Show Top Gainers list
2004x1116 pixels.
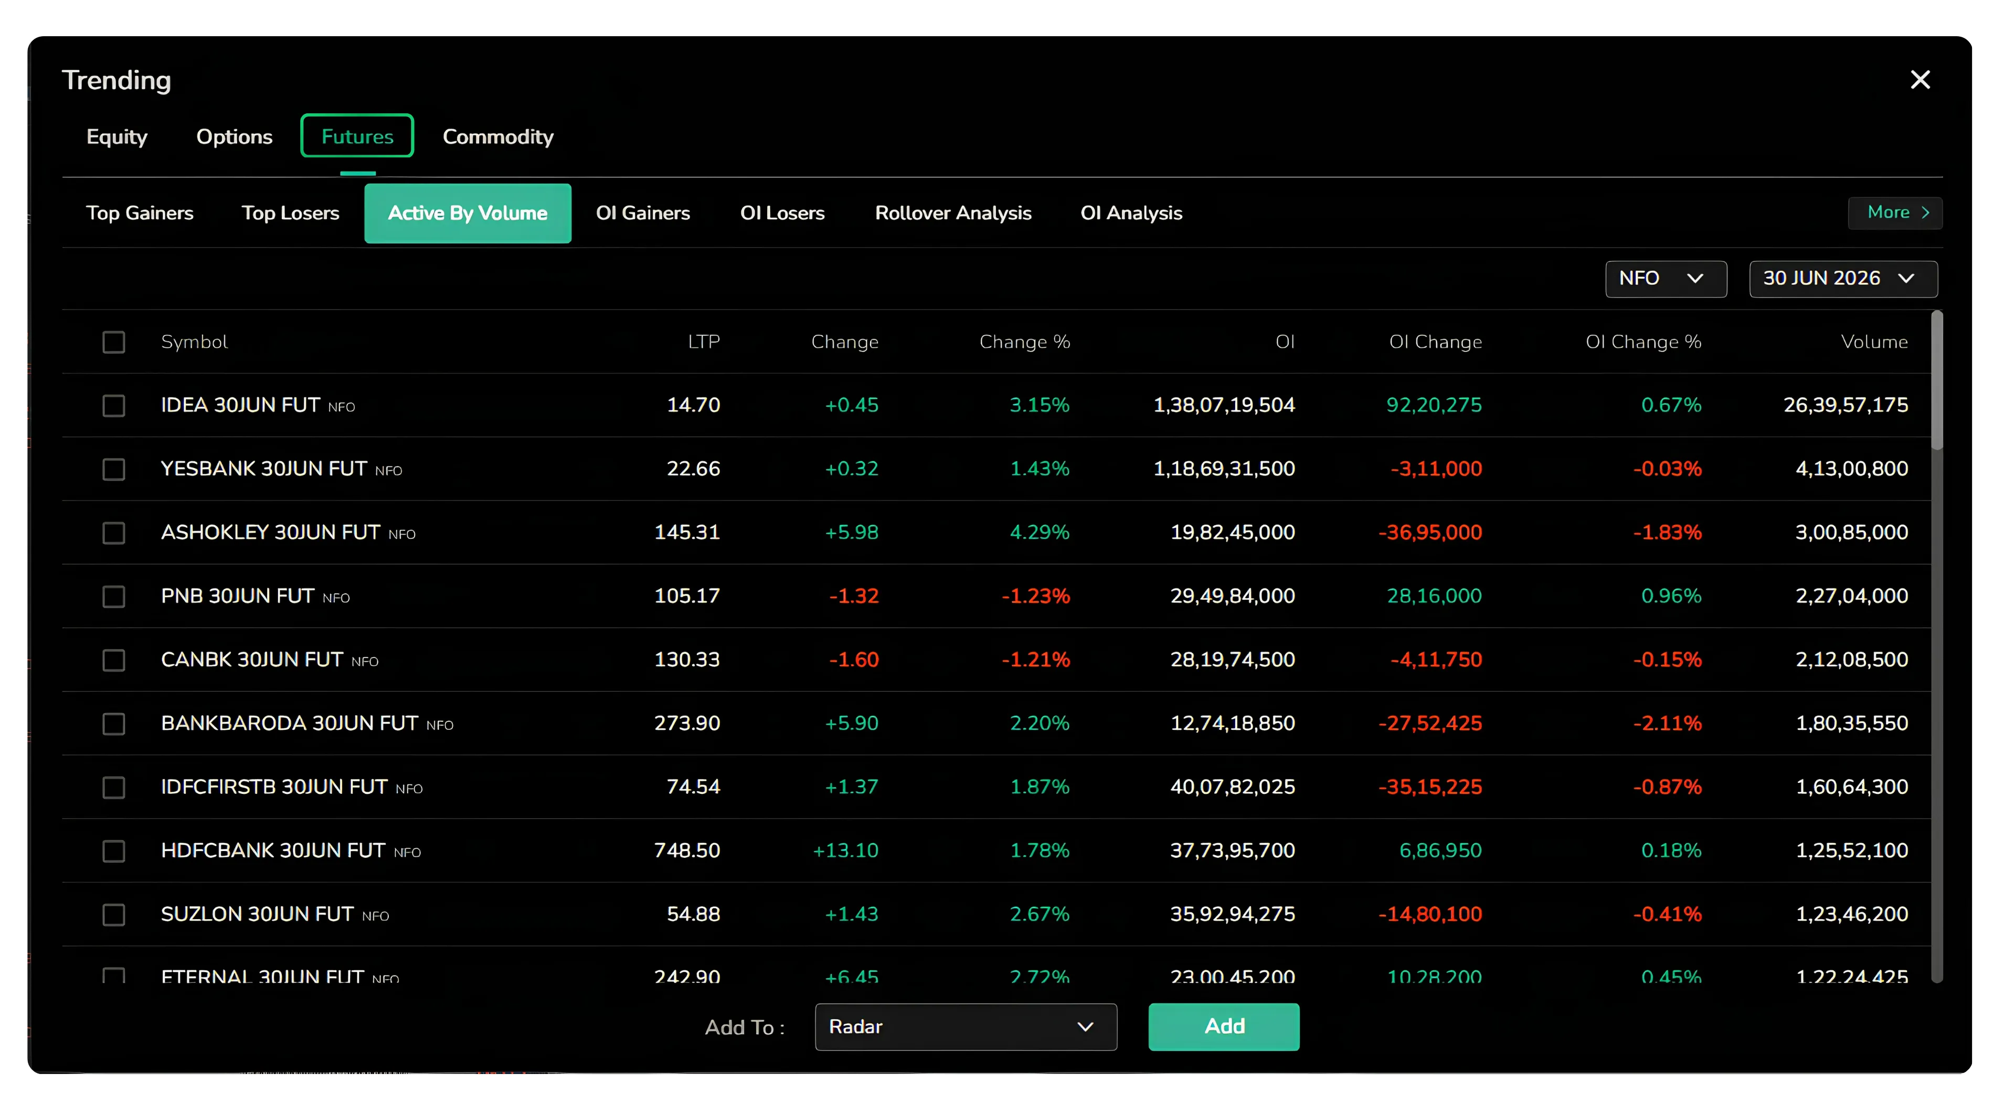click(140, 213)
